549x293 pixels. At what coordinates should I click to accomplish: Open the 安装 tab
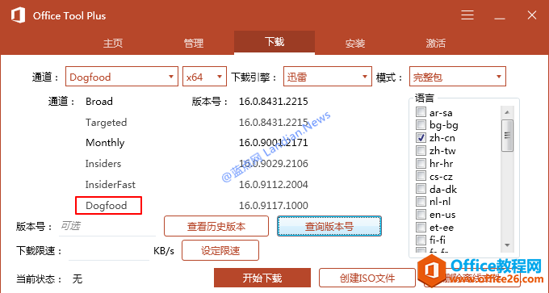[x=355, y=43]
